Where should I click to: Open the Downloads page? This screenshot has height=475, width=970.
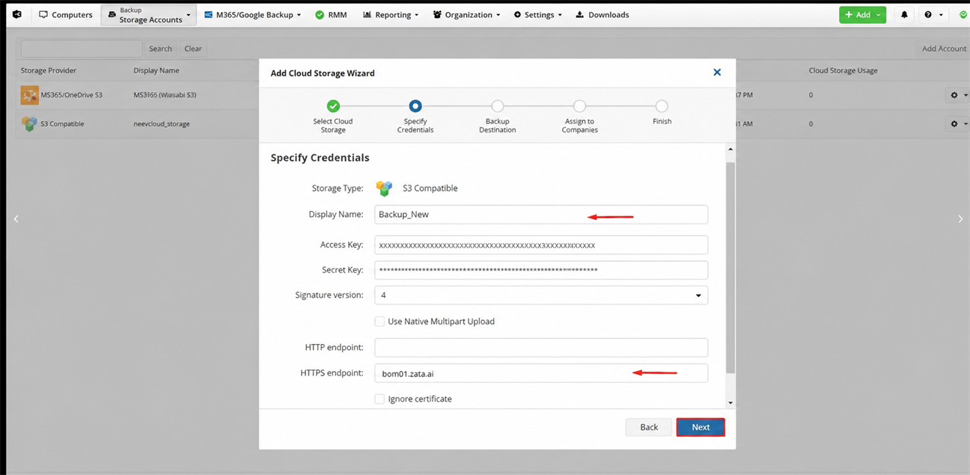click(x=603, y=14)
